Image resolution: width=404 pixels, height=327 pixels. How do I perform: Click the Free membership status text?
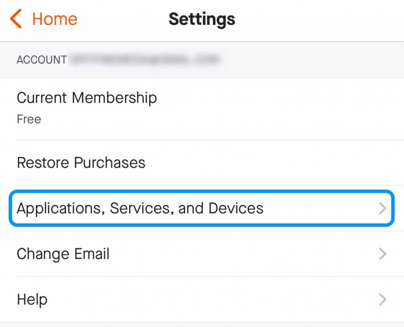29,119
